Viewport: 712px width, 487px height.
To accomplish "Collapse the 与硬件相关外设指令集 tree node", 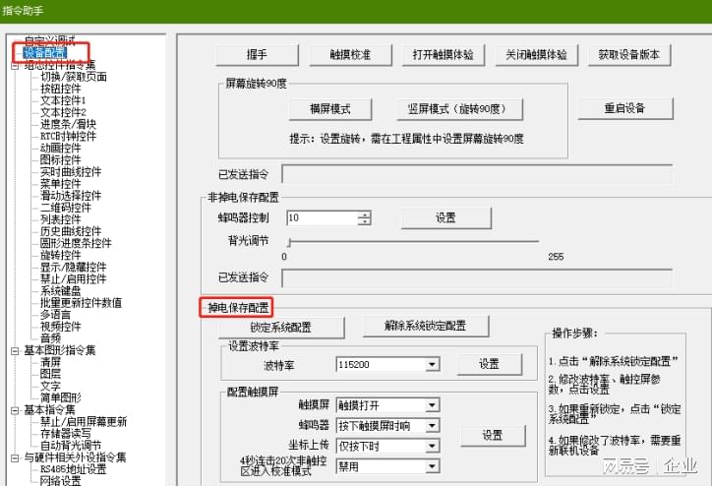I will click(15, 457).
